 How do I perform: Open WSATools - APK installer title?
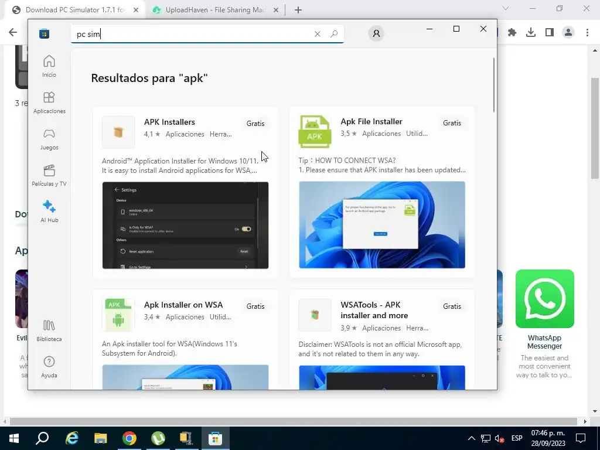click(374, 311)
